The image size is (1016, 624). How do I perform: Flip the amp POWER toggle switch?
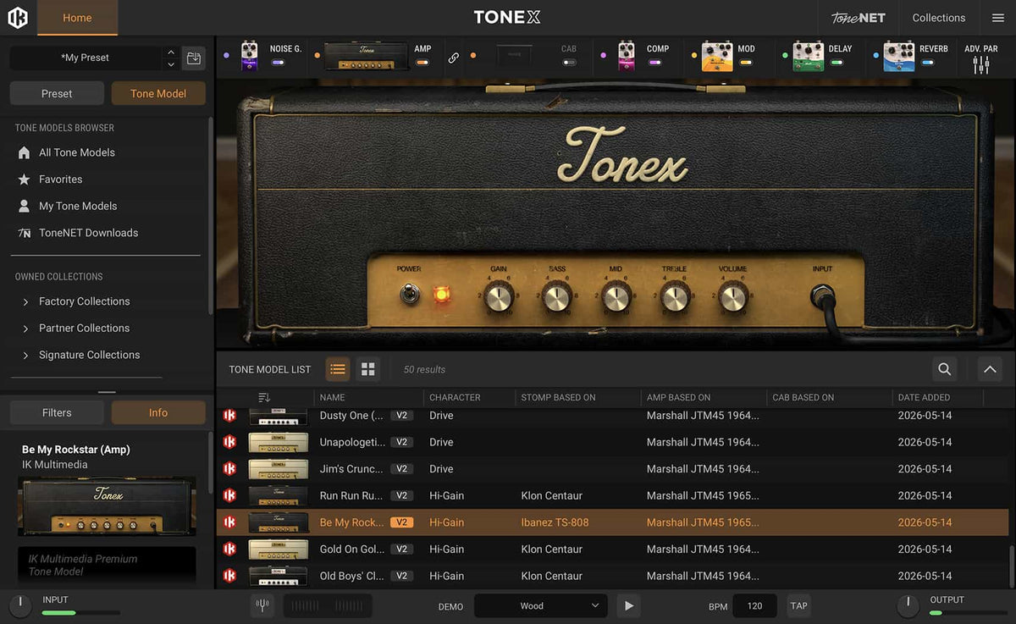(410, 295)
